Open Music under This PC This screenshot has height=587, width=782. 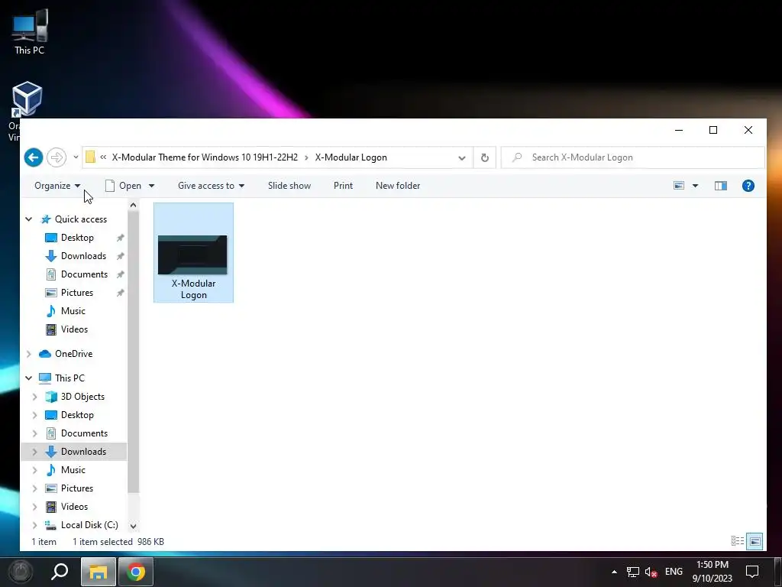[x=73, y=470]
